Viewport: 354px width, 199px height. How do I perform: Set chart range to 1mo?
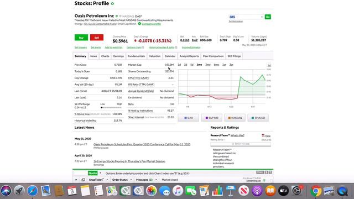click(x=199, y=65)
